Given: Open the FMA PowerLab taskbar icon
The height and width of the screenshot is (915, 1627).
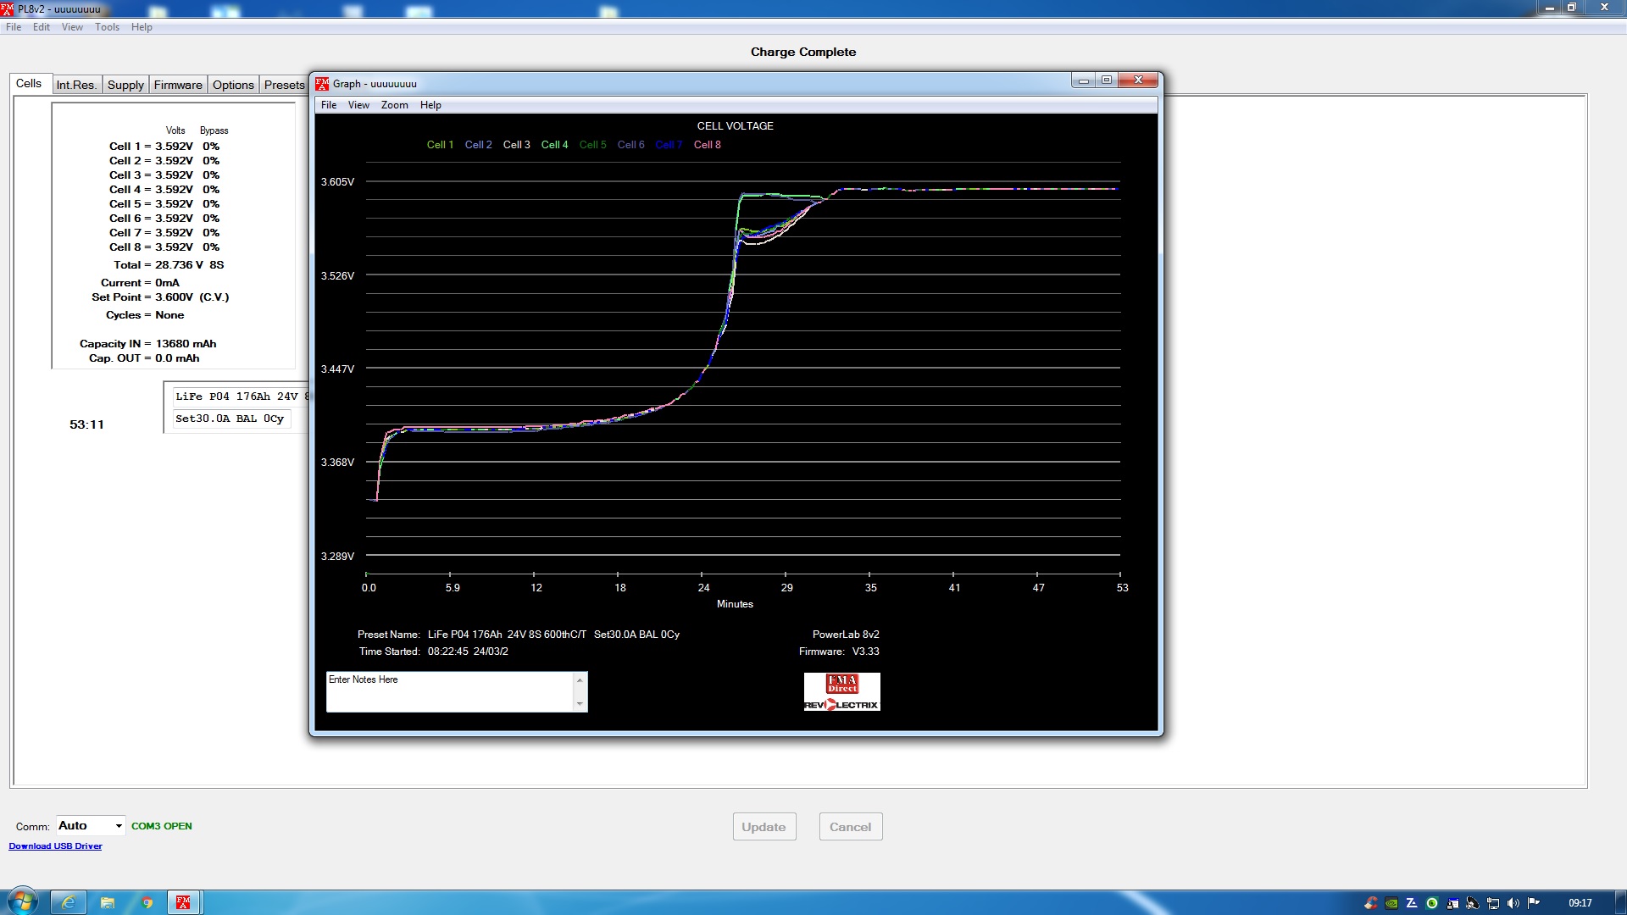Looking at the screenshot, I should click(x=183, y=902).
